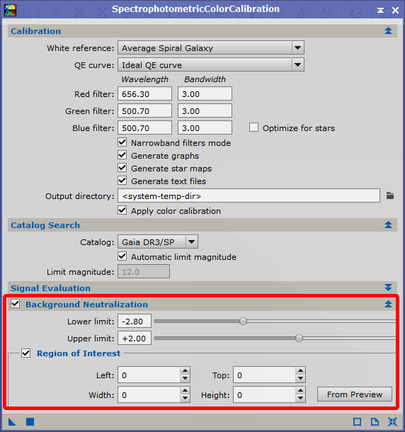Click the Track View square icon in the bottom bar
Image resolution: width=405 pixels, height=432 pixels.
pos(358,422)
